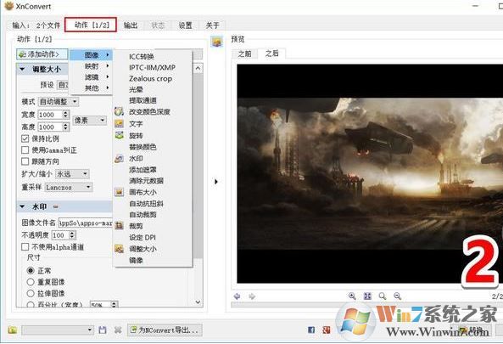The image size is (503, 344).
Task: Show the 之后 after preview tab
Action: [271, 54]
